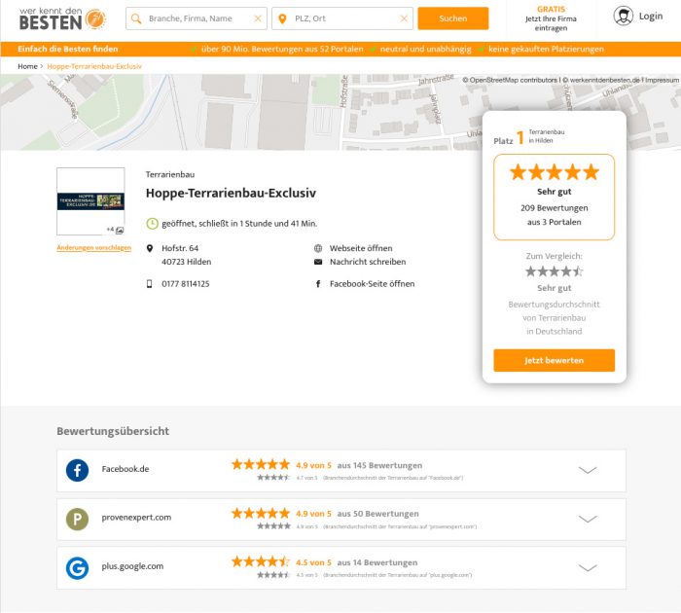Click Änderungen vorschlagen link
Screen dimensions: 681x613
(93, 248)
